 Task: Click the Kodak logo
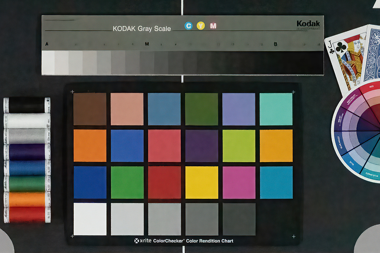308,24
